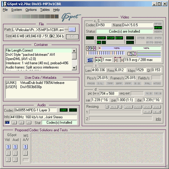Viewport: 169px width, 169px height.
Task: Select audio stream 3 button
Action: [x=22, y=122]
